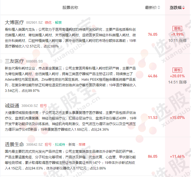This screenshot has width=191, height=177.
Task: Click 透景生命 description starting 国内最主要的流式荧光
Action: click(70, 160)
